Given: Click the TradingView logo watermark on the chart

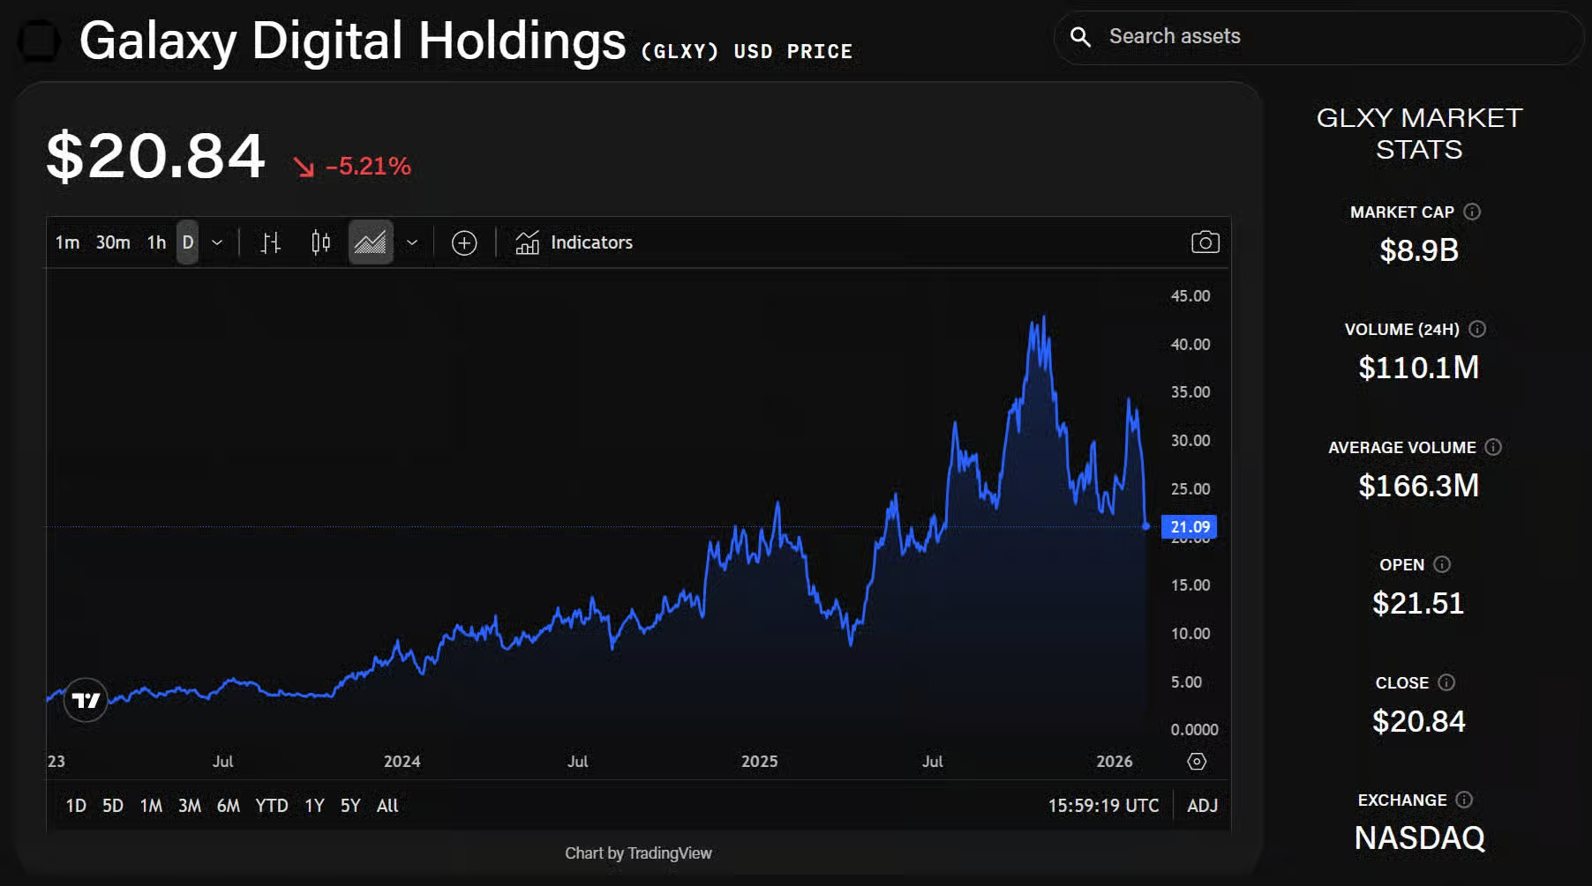Looking at the screenshot, I should pyautogui.click(x=85, y=702).
